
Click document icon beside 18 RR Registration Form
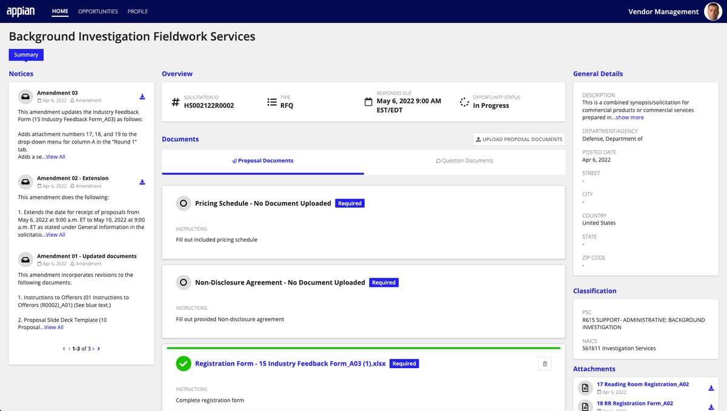pos(585,406)
